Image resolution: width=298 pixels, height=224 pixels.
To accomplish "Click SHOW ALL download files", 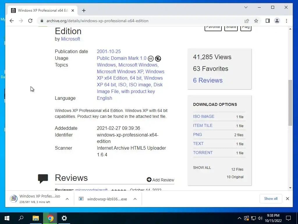I will [x=202, y=168].
